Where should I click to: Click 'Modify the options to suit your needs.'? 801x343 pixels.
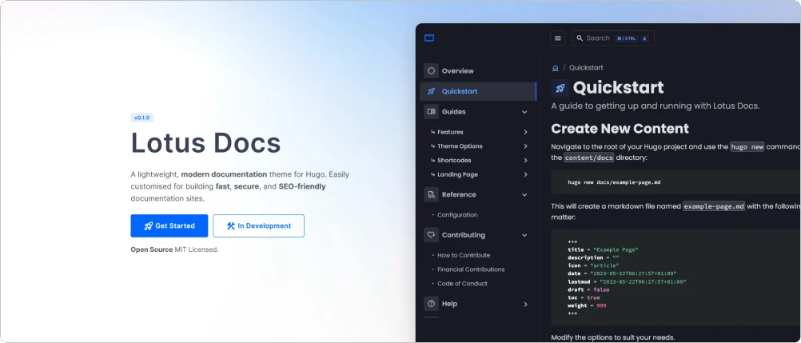(x=613, y=337)
